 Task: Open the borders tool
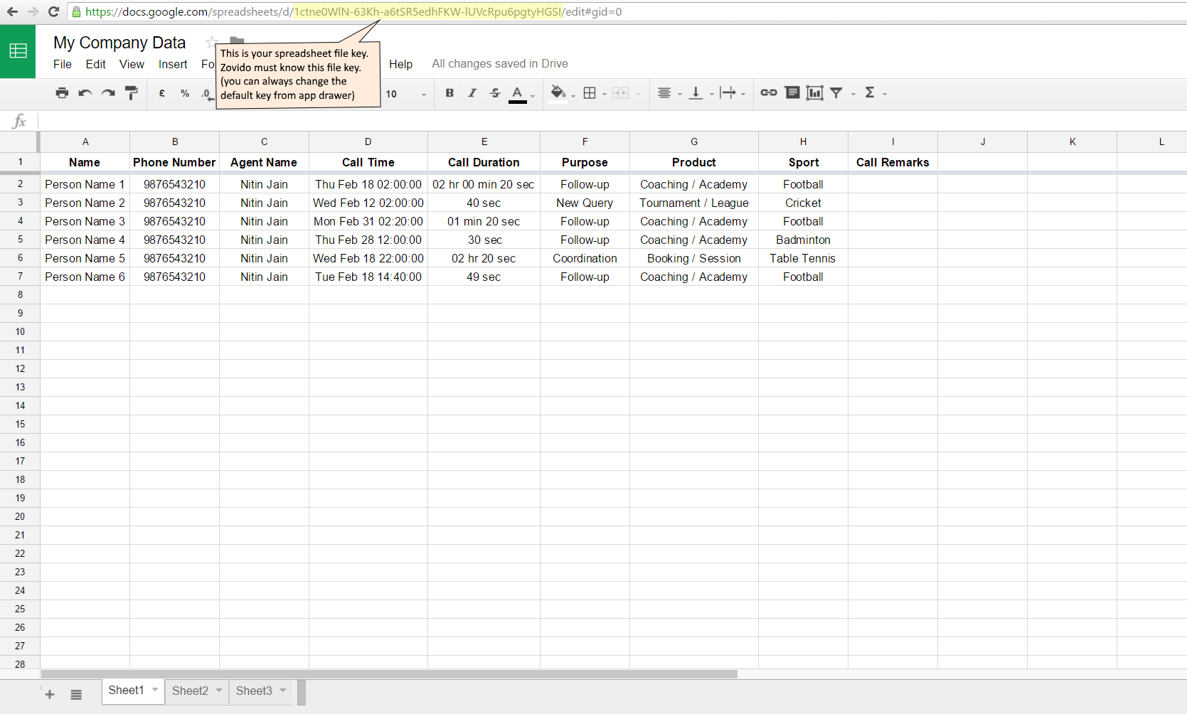(590, 93)
